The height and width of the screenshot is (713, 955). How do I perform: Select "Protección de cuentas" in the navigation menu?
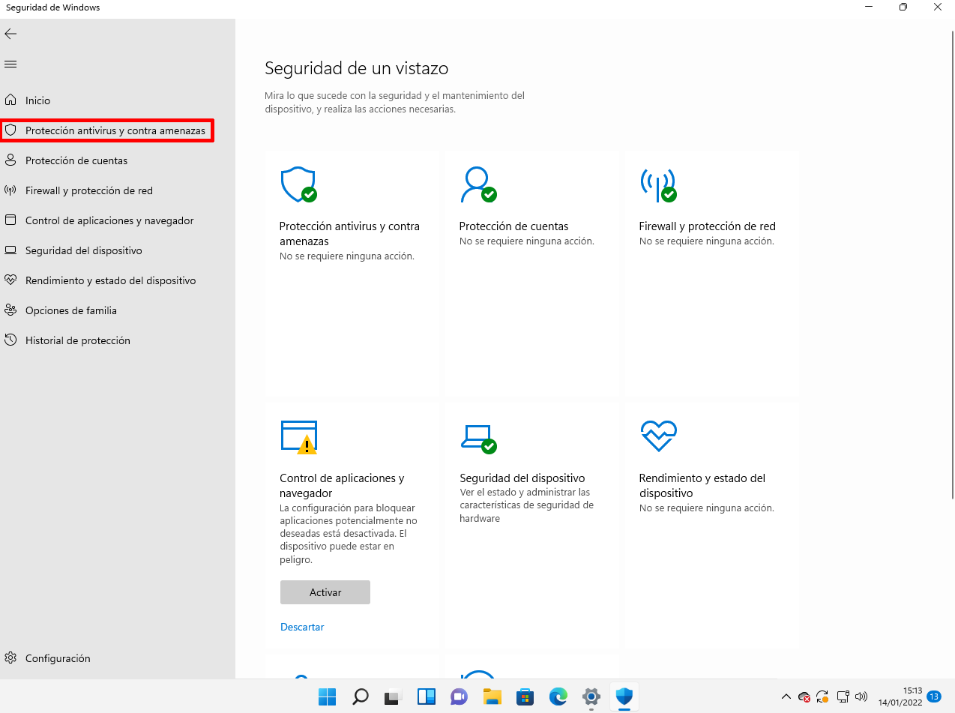(77, 160)
